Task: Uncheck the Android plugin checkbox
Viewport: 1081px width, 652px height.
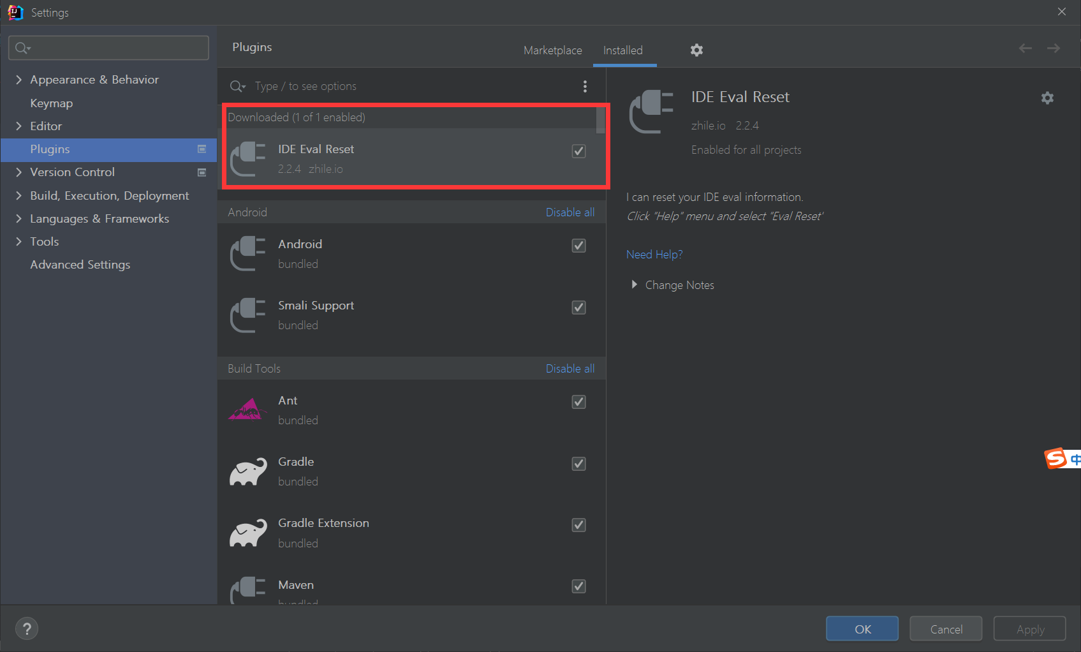Action: pyautogui.click(x=579, y=246)
